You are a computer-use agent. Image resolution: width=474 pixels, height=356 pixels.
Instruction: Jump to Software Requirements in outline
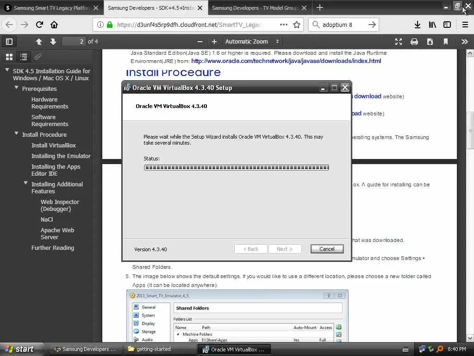point(50,121)
